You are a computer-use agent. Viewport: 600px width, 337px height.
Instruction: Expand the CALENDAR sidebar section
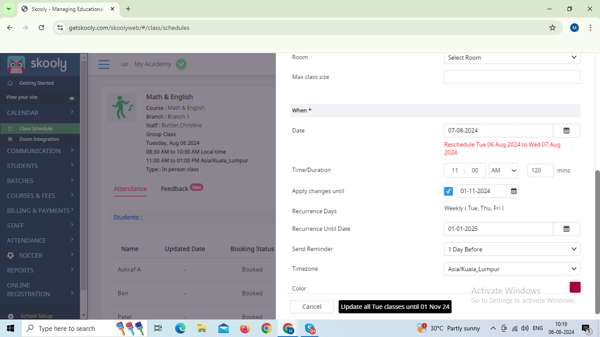coord(40,113)
